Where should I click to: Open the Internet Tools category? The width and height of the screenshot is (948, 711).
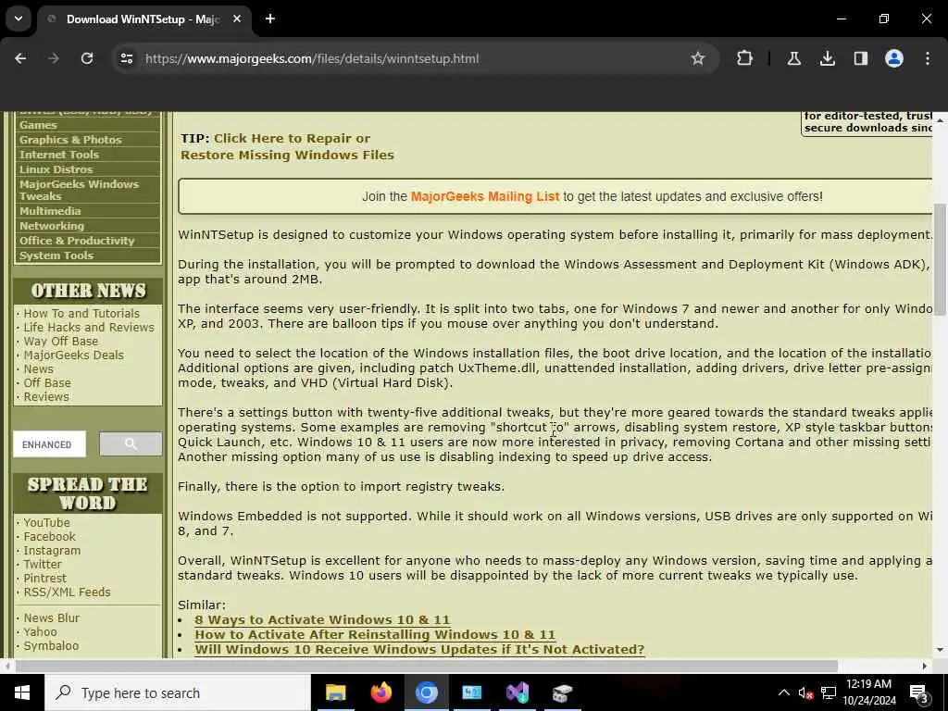click(58, 155)
